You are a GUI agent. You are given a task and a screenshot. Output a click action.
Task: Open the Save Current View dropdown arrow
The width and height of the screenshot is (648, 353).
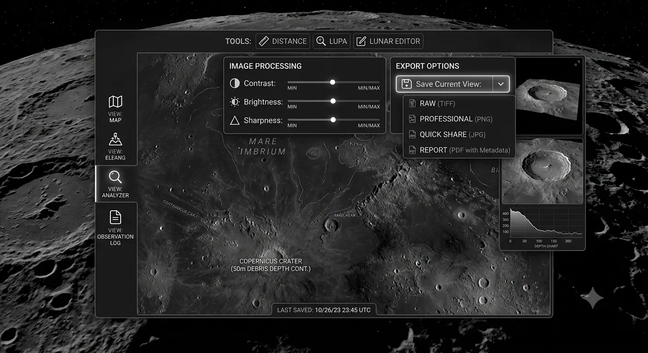click(501, 84)
